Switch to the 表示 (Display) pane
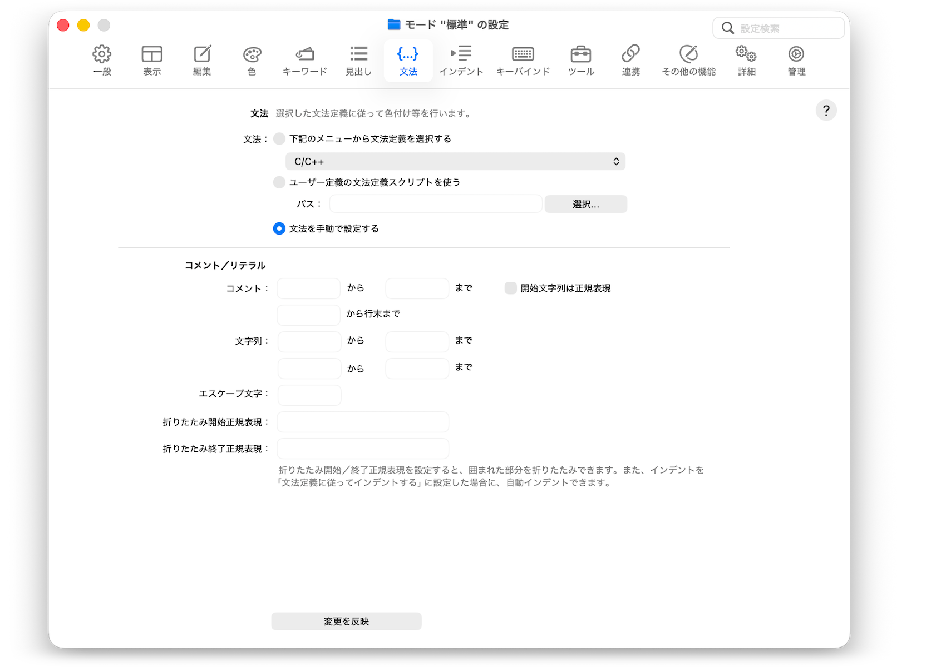 tap(152, 60)
